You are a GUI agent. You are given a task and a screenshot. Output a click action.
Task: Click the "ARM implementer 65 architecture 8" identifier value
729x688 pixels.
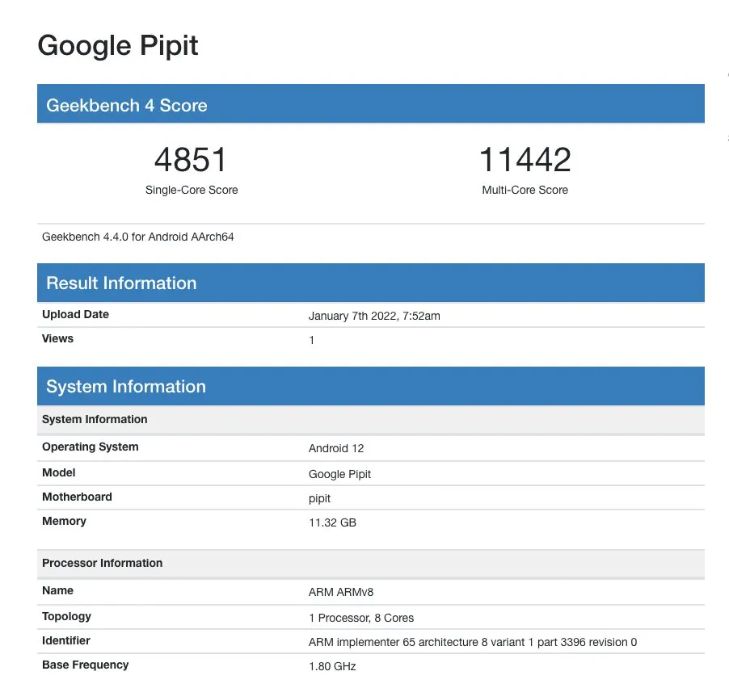tap(473, 642)
